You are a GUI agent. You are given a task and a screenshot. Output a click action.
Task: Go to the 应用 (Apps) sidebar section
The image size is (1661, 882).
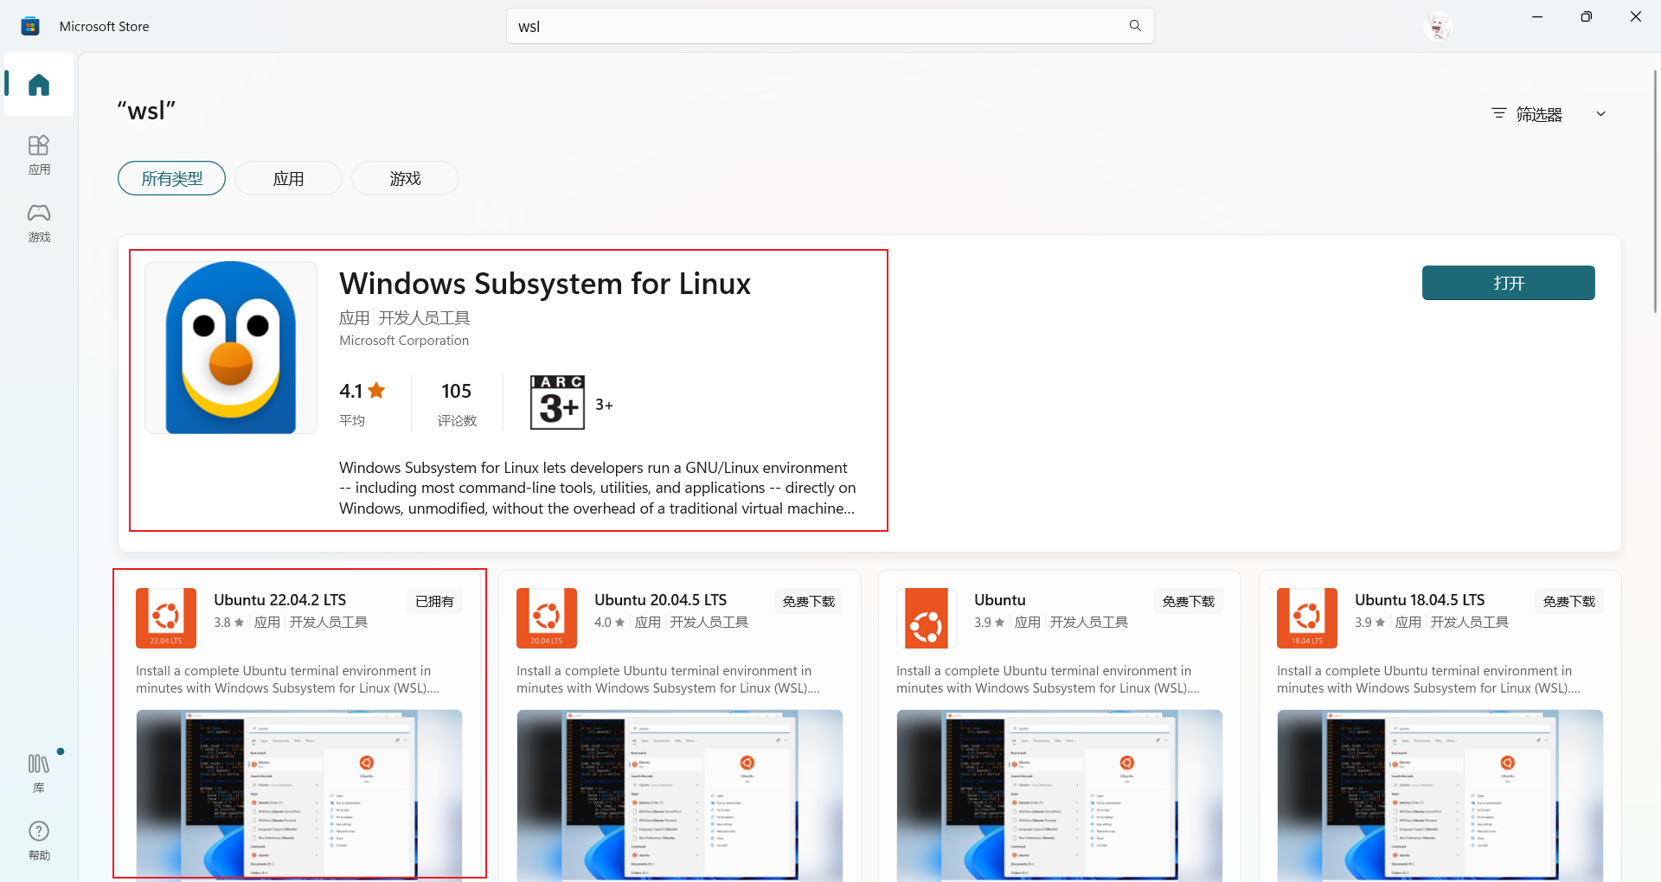(39, 155)
